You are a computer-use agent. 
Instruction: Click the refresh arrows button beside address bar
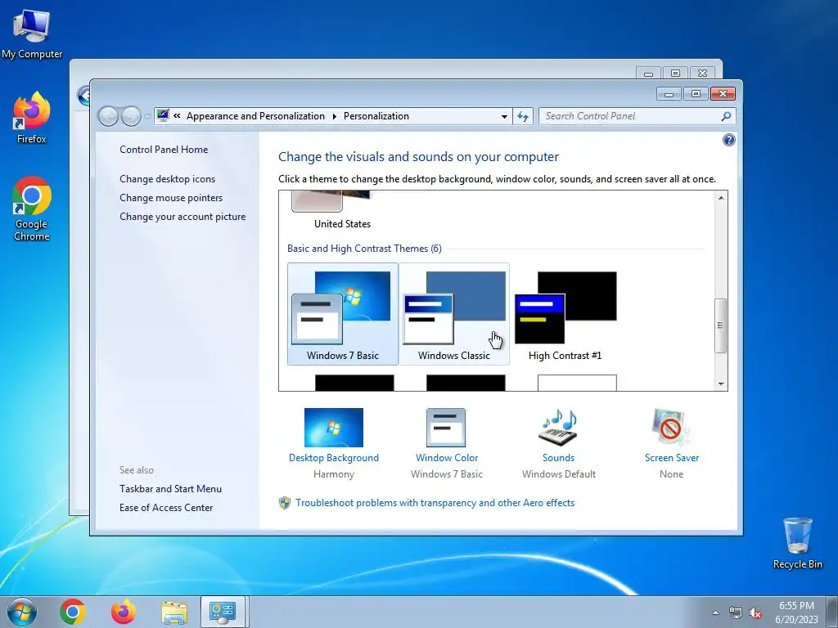pyautogui.click(x=523, y=116)
